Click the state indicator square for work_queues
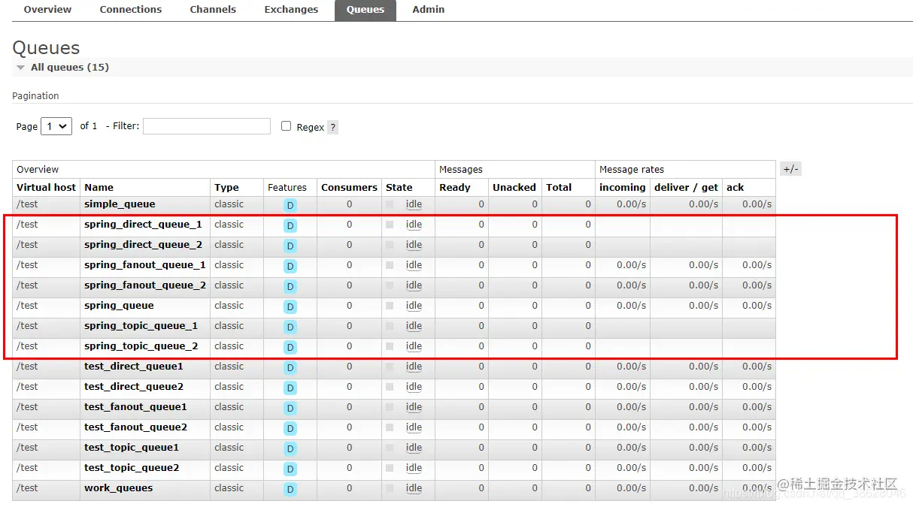 pyautogui.click(x=390, y=487)
